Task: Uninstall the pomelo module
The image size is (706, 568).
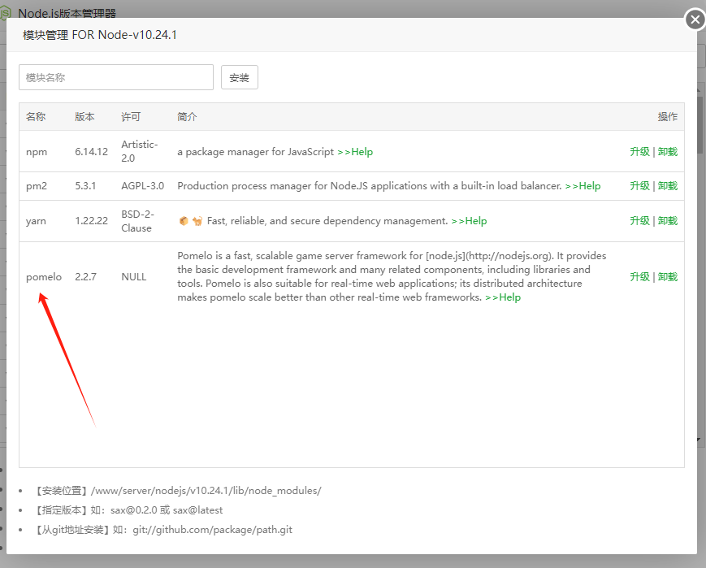Action: pos(668,277)
